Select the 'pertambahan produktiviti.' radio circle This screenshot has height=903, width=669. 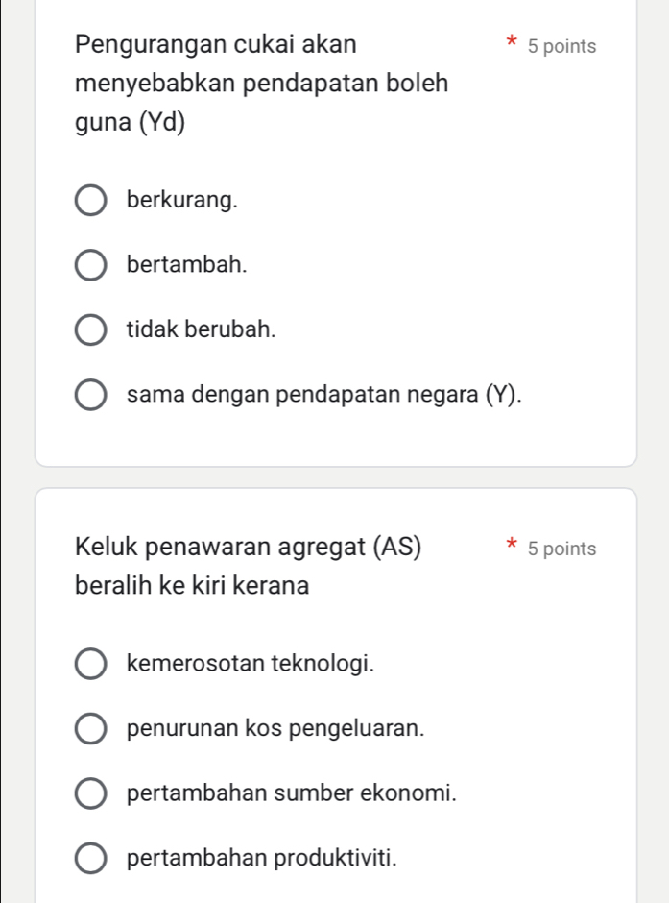[91, 859]
